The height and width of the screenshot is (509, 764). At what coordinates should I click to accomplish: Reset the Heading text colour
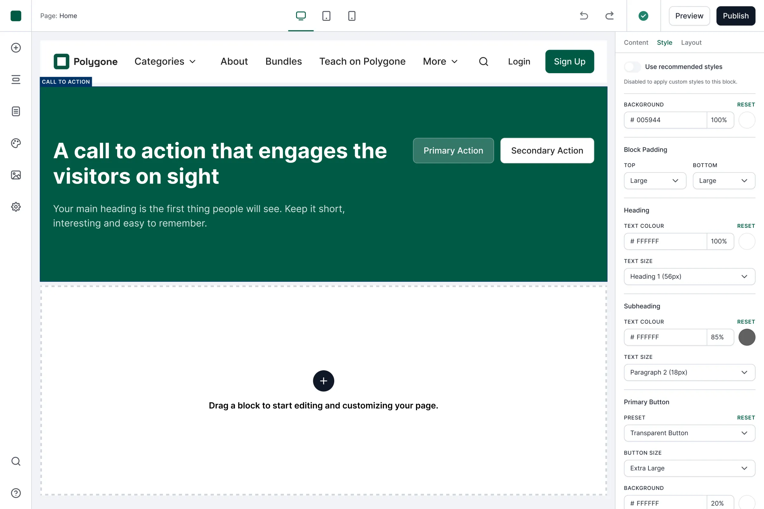click(x=746, y=226)
